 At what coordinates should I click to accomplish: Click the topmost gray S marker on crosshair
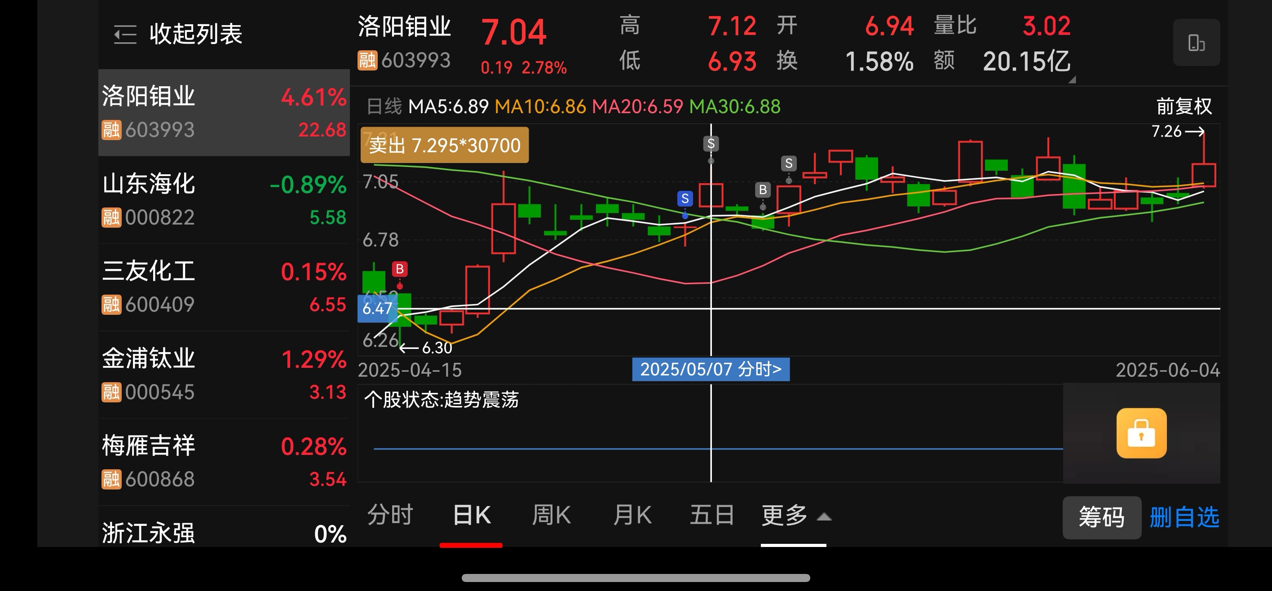tap(711, 144)
